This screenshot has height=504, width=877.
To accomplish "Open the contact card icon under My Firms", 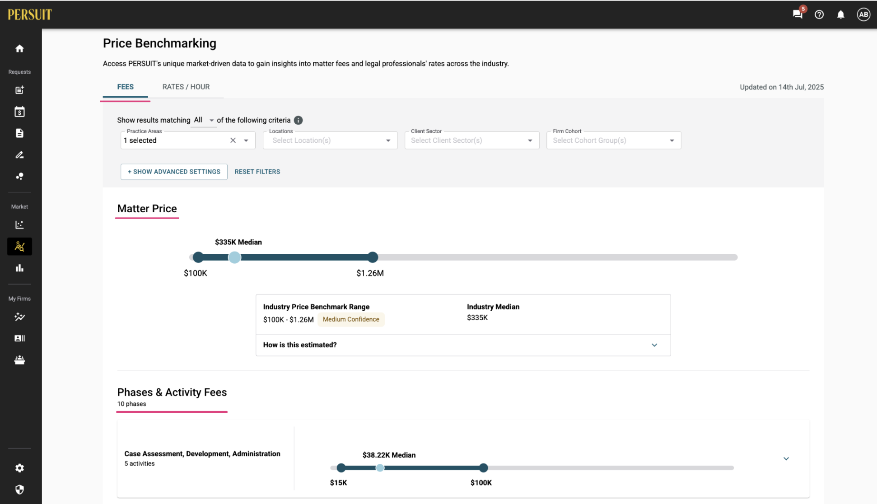I will 19,338.
